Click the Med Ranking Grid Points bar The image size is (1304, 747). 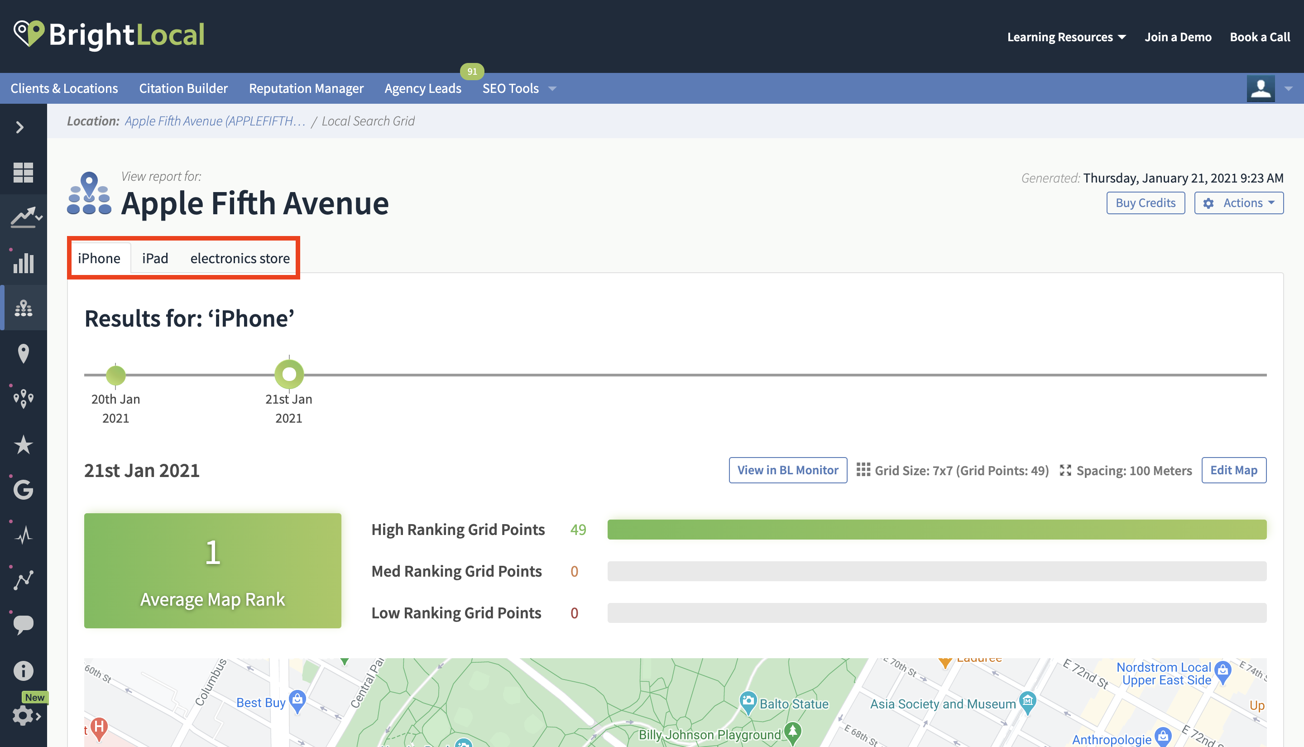point(937,571)
